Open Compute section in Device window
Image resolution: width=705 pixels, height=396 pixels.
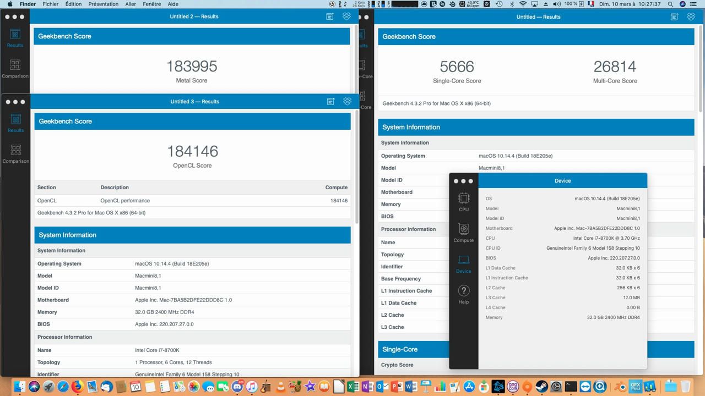(464, 233)
